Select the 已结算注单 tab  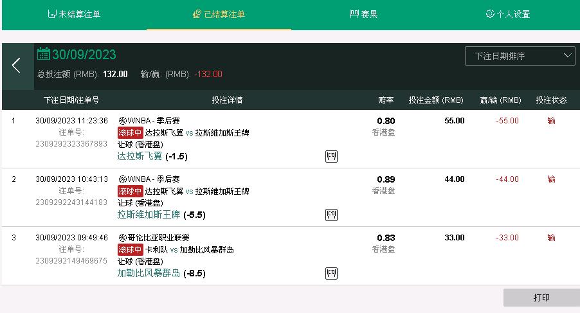[219, 14]
